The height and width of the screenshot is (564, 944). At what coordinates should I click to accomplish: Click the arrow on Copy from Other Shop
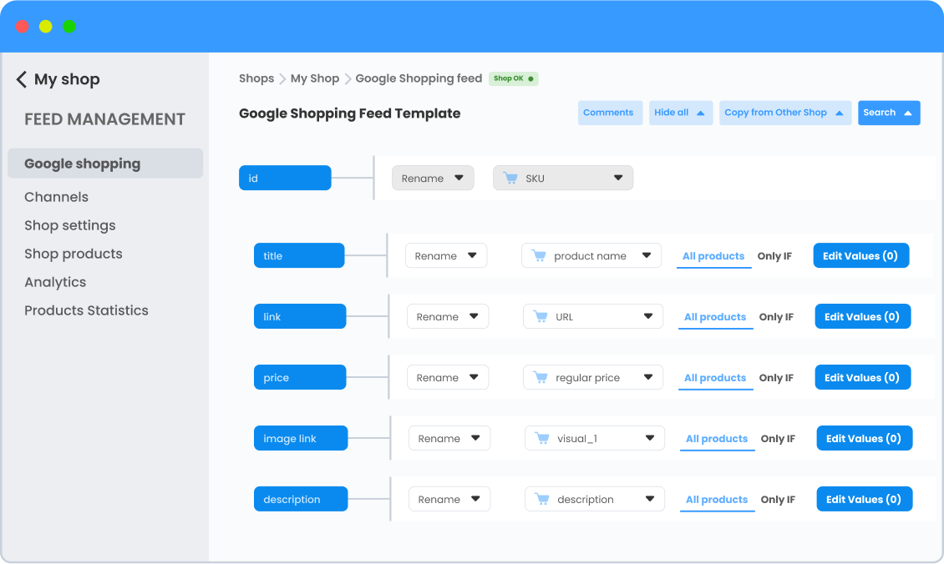click(x=840, y=113)
